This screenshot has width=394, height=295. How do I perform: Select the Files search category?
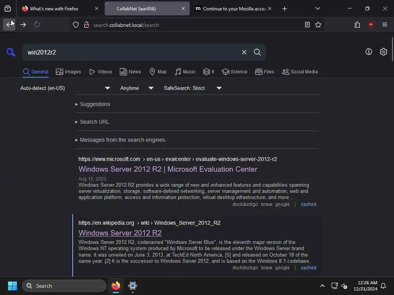point(264,72)
